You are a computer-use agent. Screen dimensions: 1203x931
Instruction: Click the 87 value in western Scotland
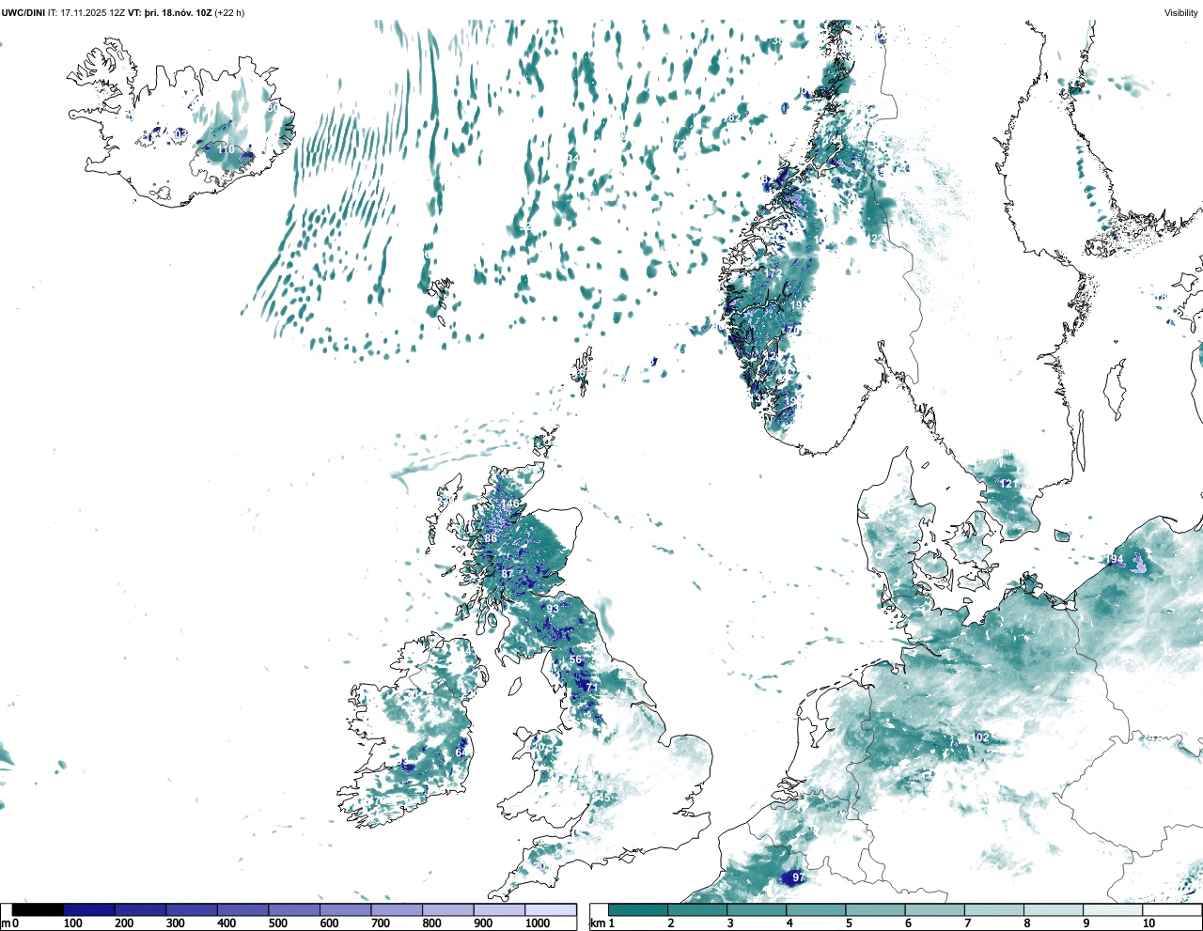[508, 573]
